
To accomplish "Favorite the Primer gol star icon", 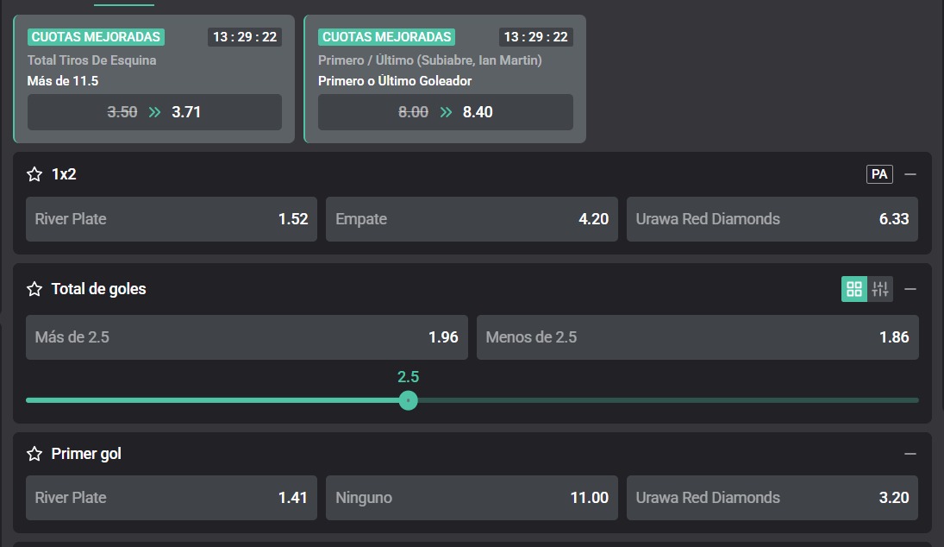I will (34, 454).
